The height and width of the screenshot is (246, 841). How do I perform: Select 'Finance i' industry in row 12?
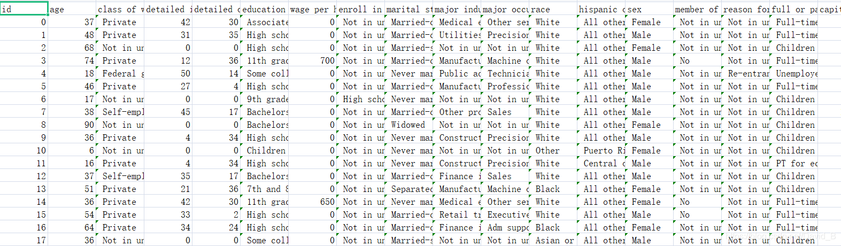(x=457, y=176)
